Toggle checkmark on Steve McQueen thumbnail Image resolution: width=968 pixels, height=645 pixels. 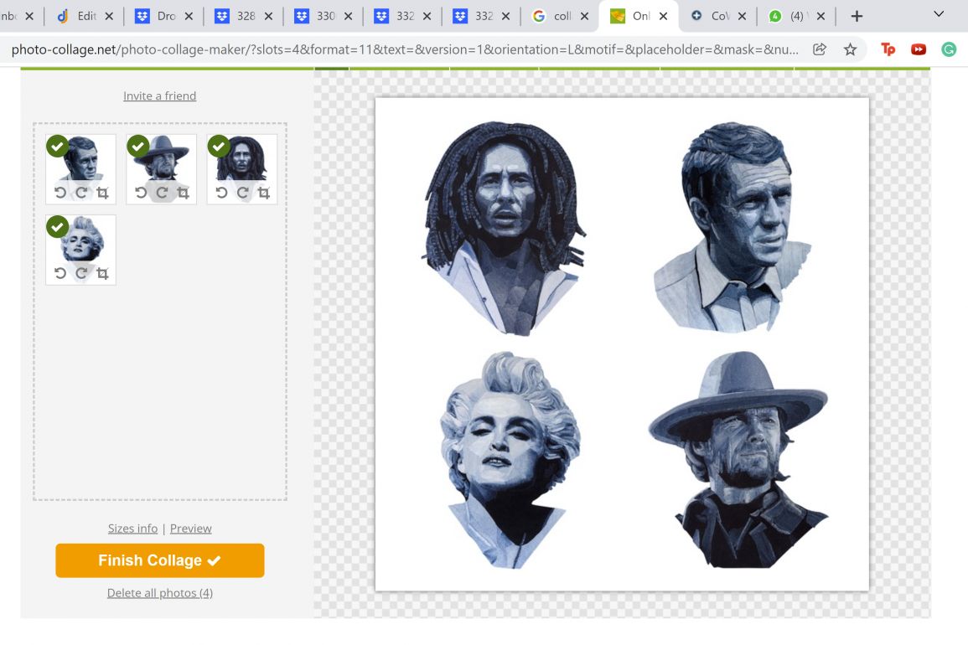(x=58, y=147)
